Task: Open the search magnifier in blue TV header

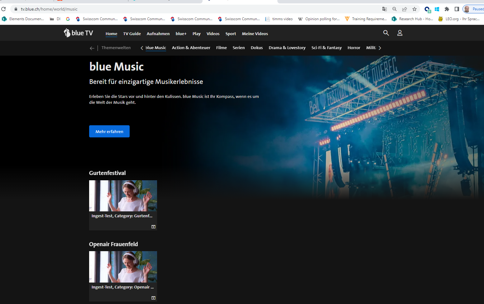Action: point(386,33)
